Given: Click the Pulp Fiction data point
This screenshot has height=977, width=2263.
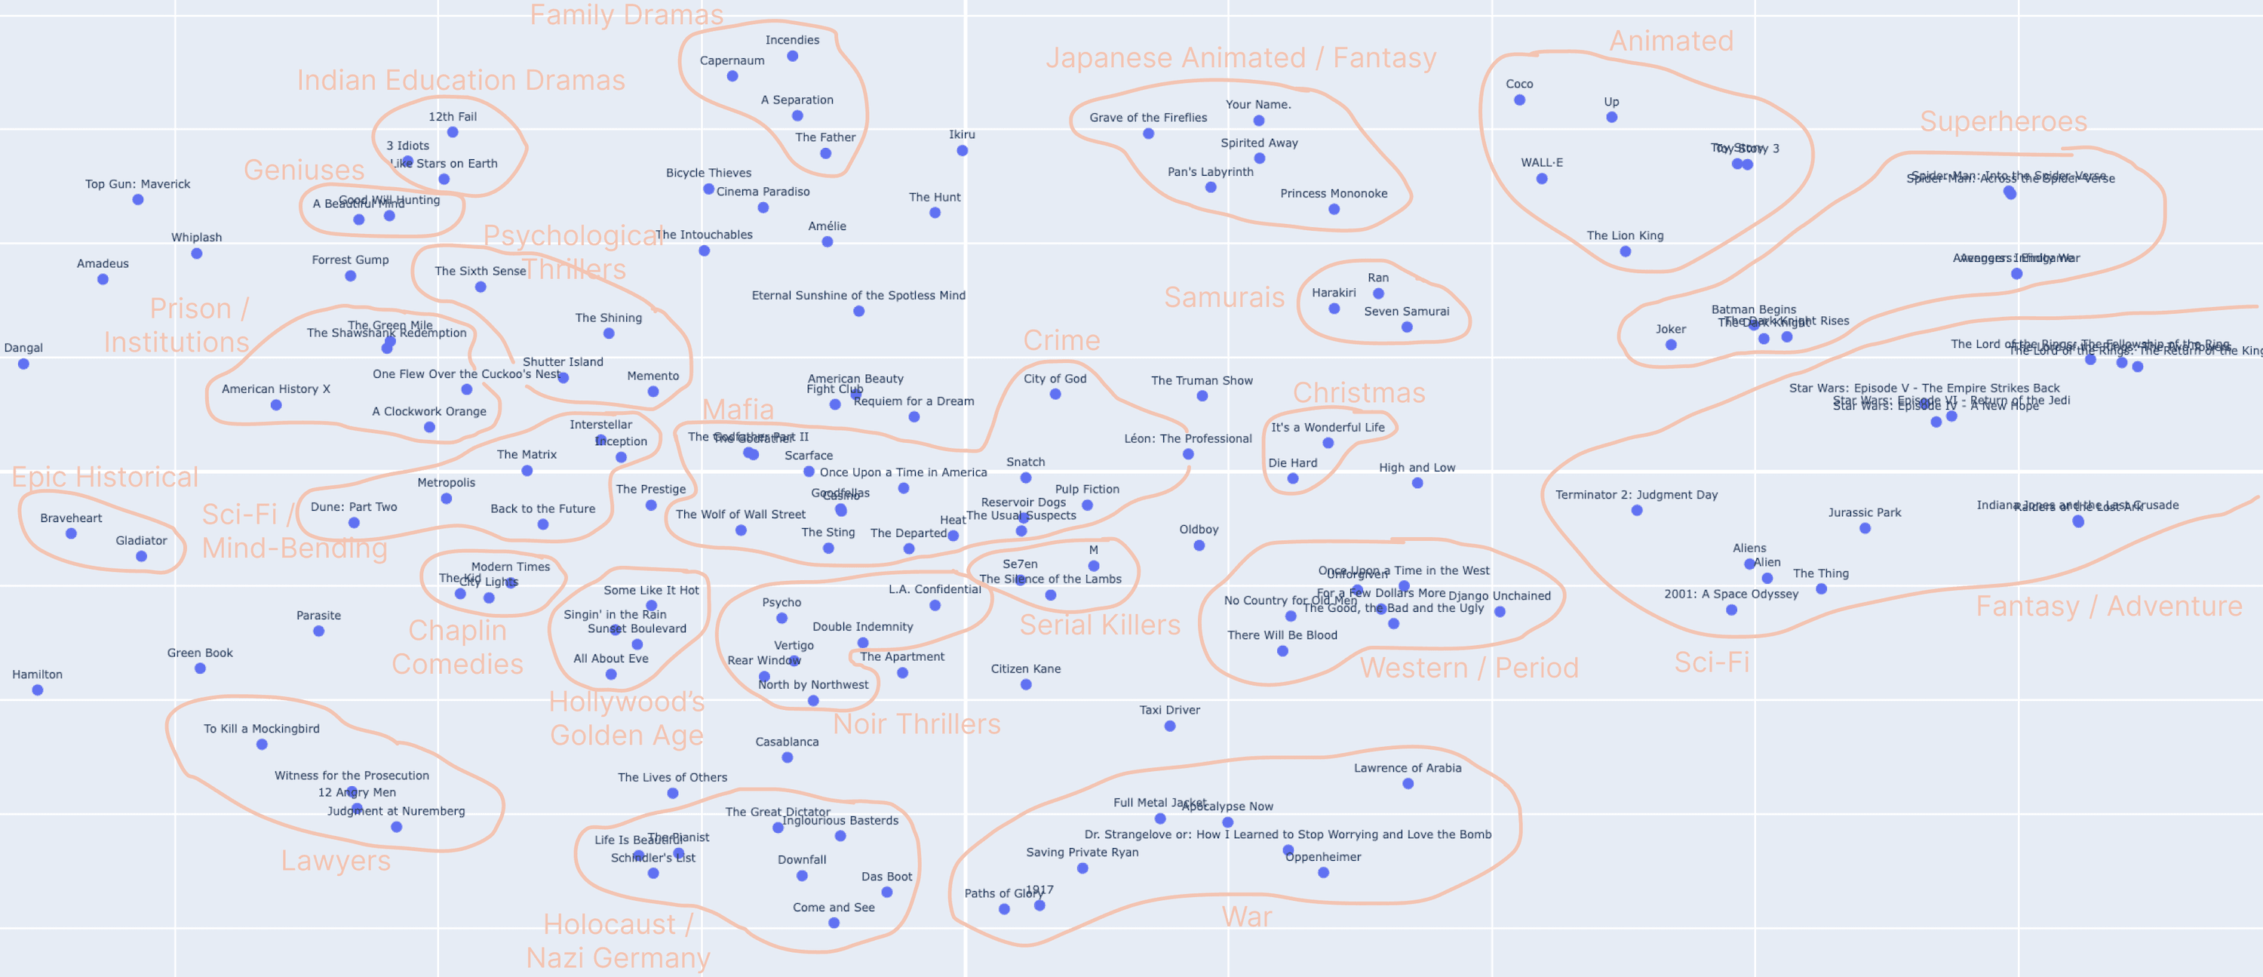Looking at the screenshot, I should coord(1091,505).
